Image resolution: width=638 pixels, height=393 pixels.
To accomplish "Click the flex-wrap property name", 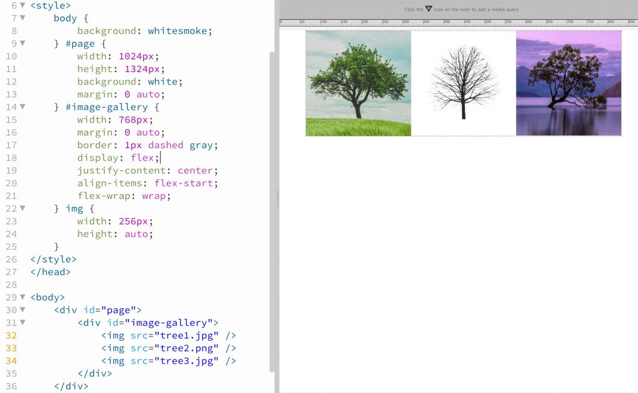I will coord(107,196).
